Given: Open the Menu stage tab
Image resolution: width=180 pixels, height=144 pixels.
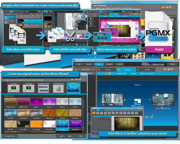Looking at the screenshot, I should 99,64.
